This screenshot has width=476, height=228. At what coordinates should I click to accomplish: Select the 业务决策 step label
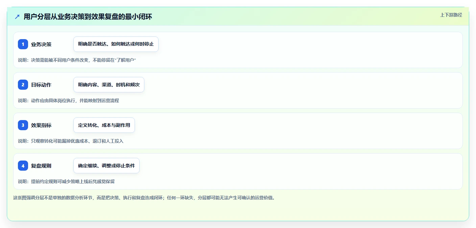[41, 44]
